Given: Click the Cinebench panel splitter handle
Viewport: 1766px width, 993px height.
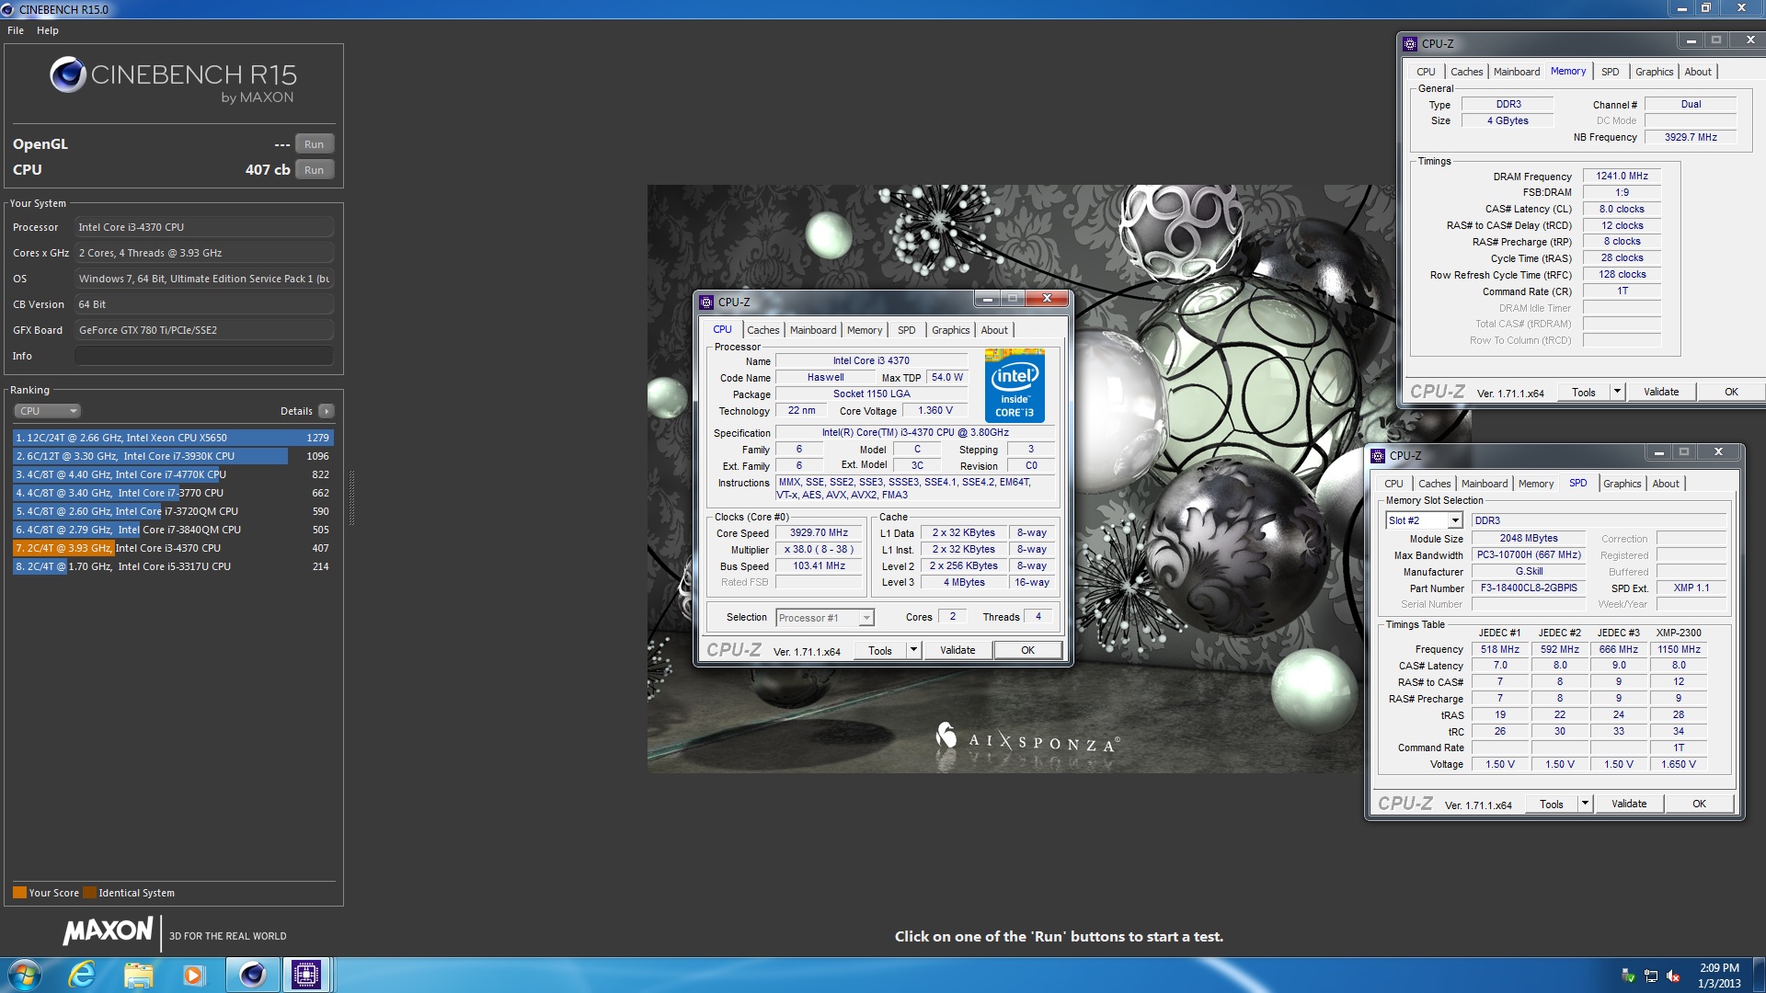Looking at the screenshot, I should [350, 499].
